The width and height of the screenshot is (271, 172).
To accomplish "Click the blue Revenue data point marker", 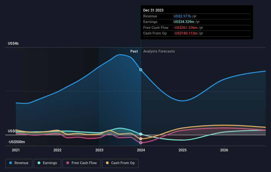I will (141, 70).
